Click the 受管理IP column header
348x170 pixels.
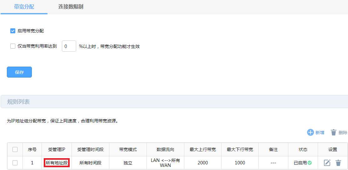coord(57,149)
